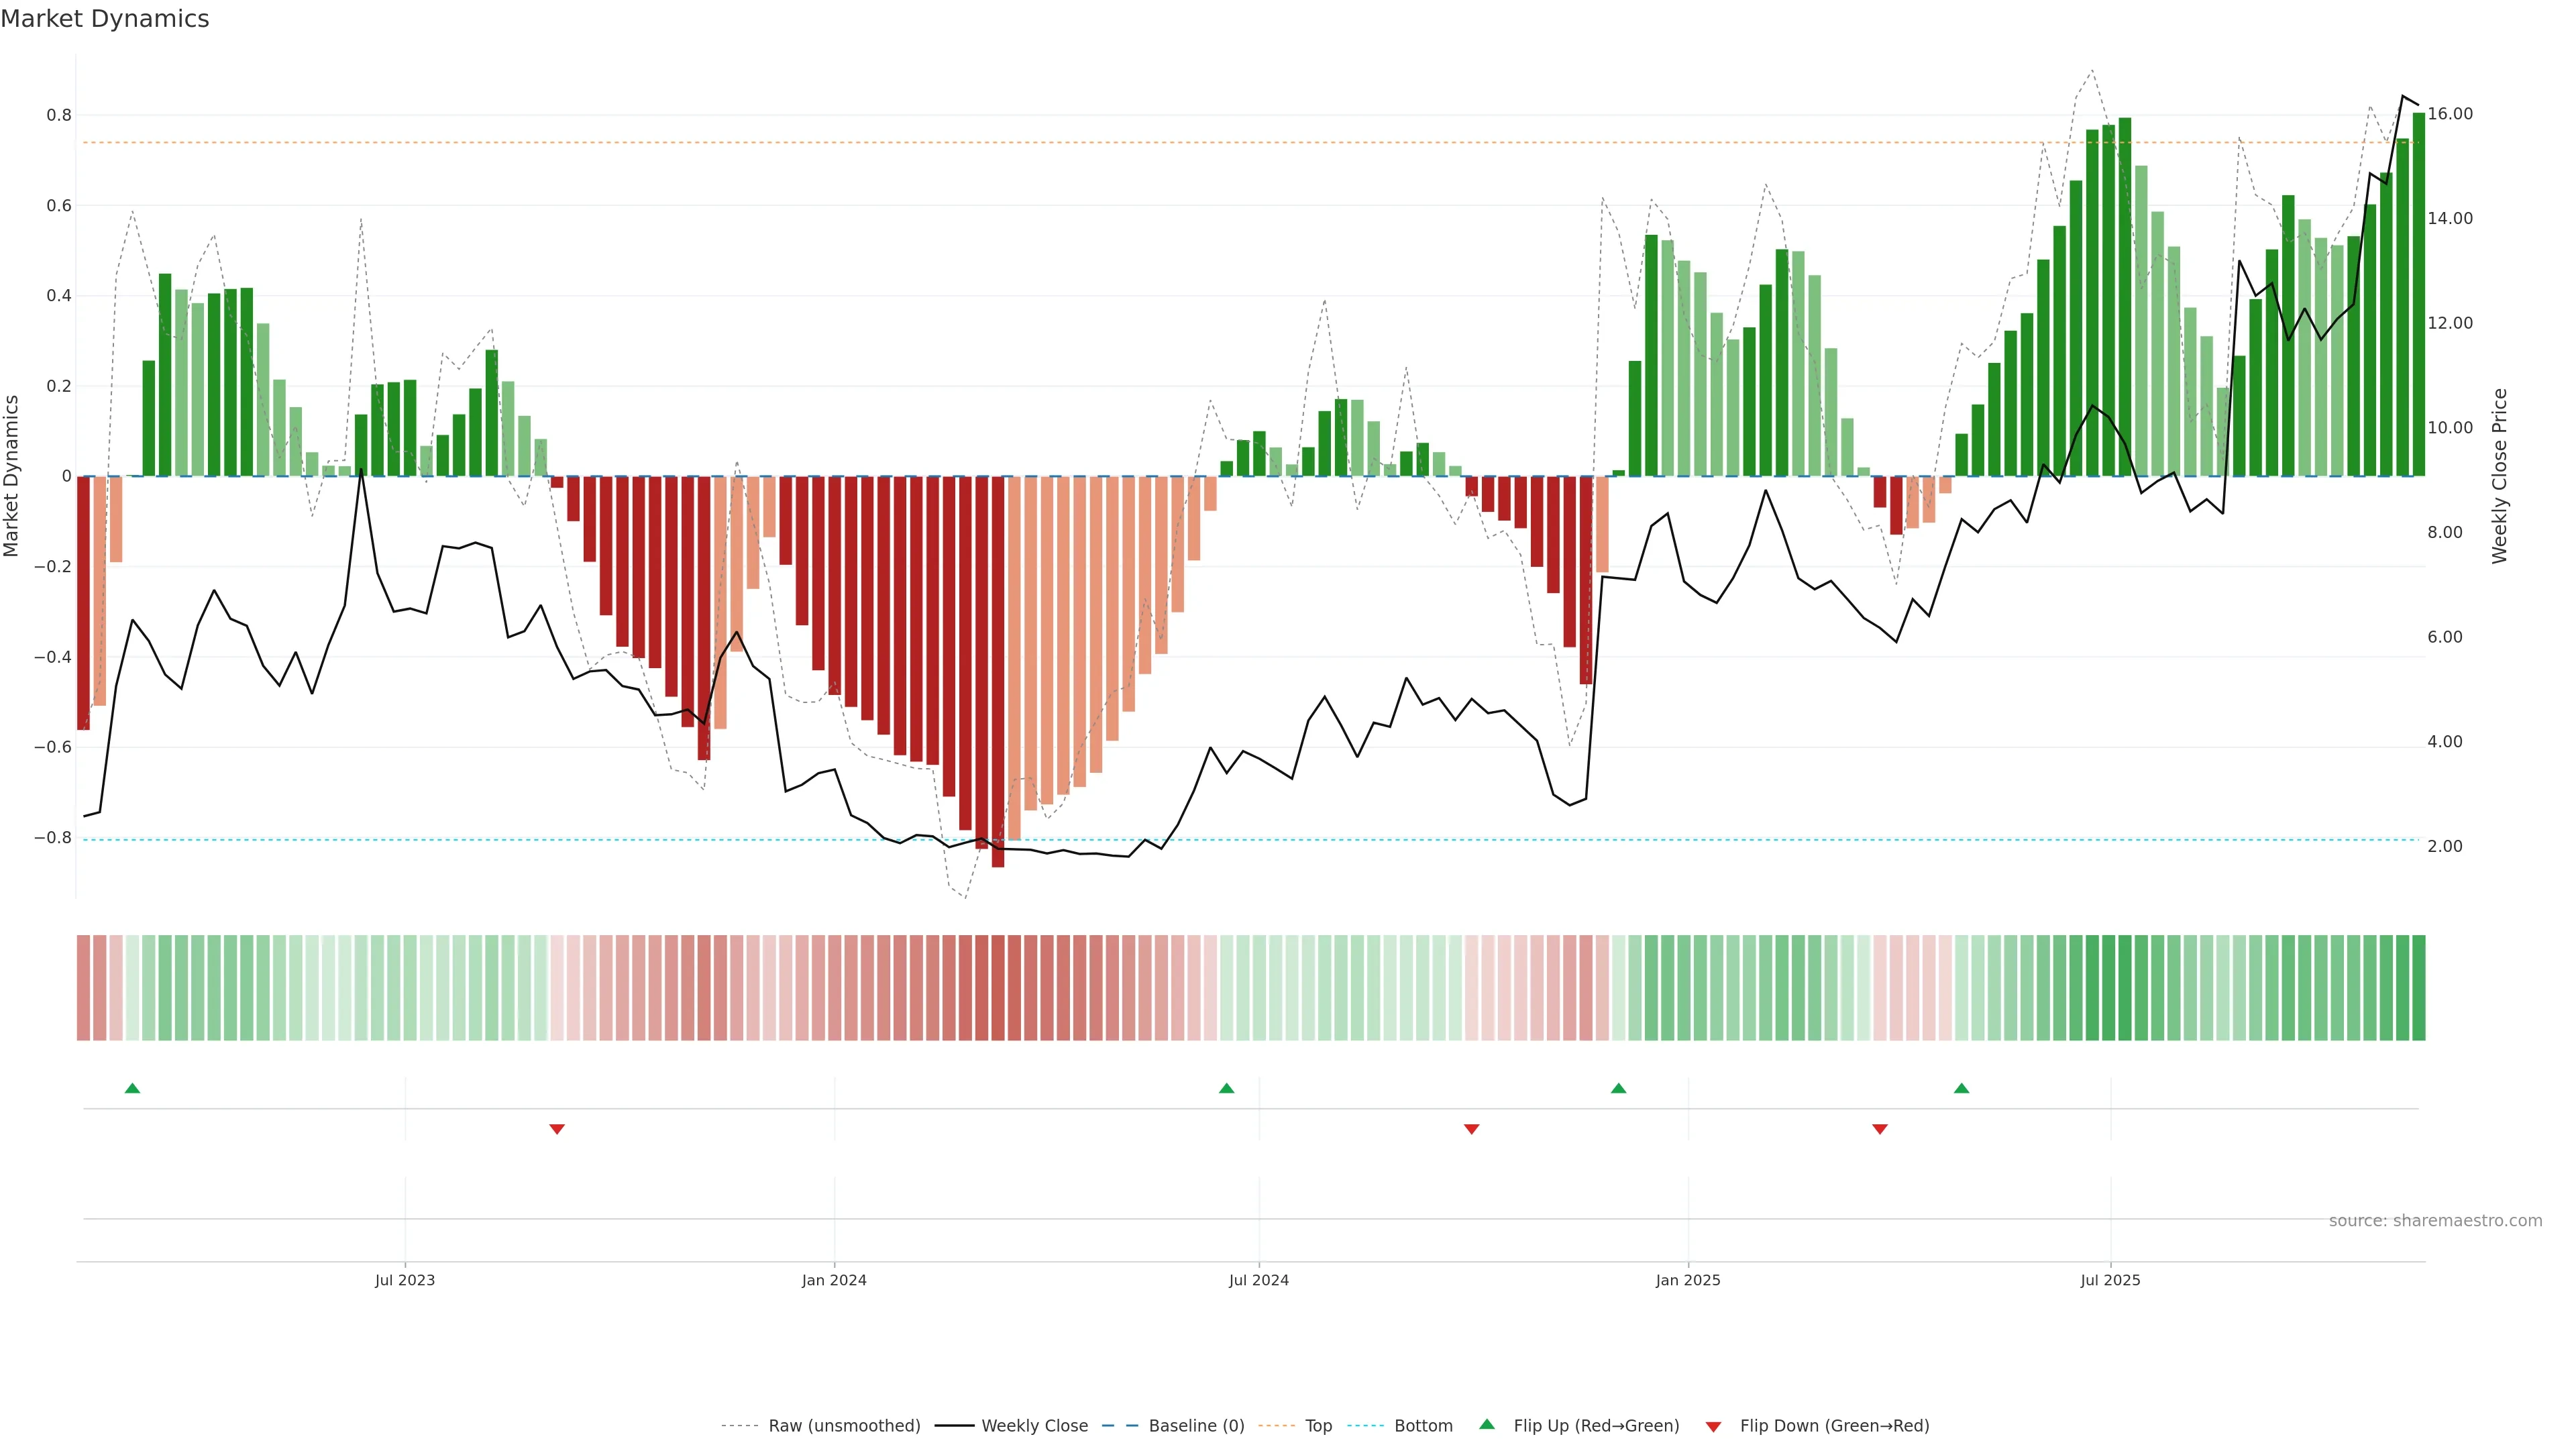
Task: Click the source: sharemaestro.com text
Action: point(2435,1221)
